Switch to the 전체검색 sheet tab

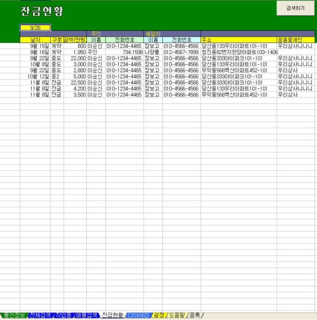click(40, 315)
